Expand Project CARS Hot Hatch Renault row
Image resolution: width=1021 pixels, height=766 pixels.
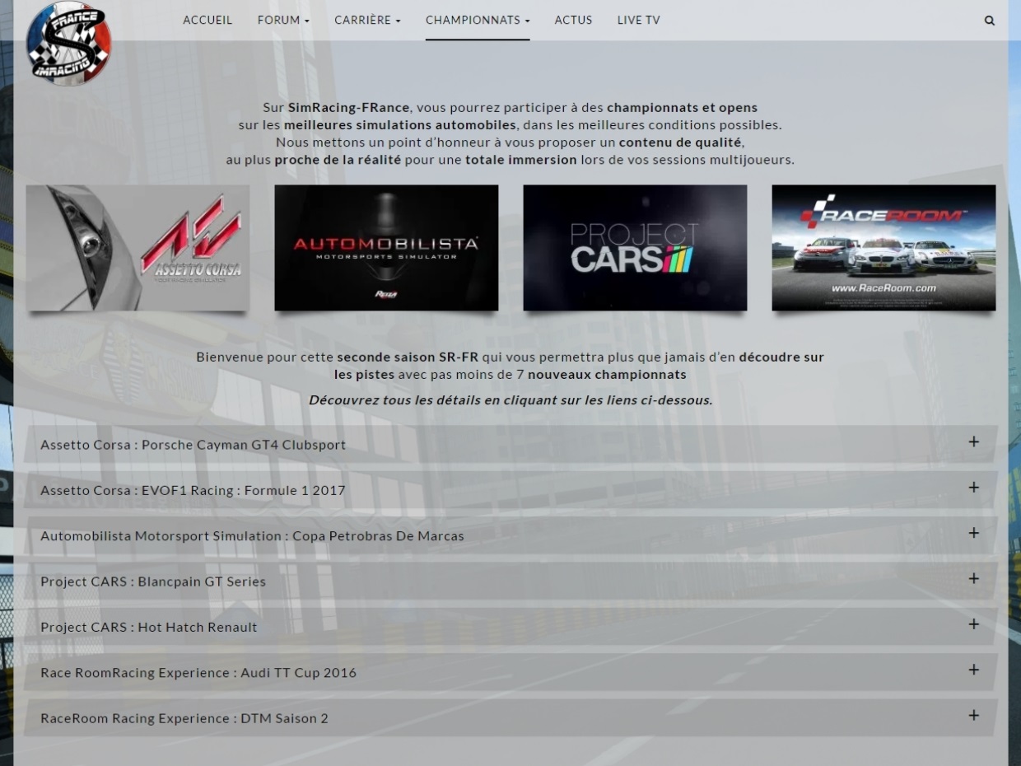[510, 627]
